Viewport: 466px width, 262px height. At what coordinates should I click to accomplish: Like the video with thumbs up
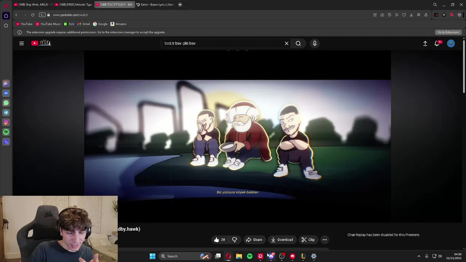(220, 239)
